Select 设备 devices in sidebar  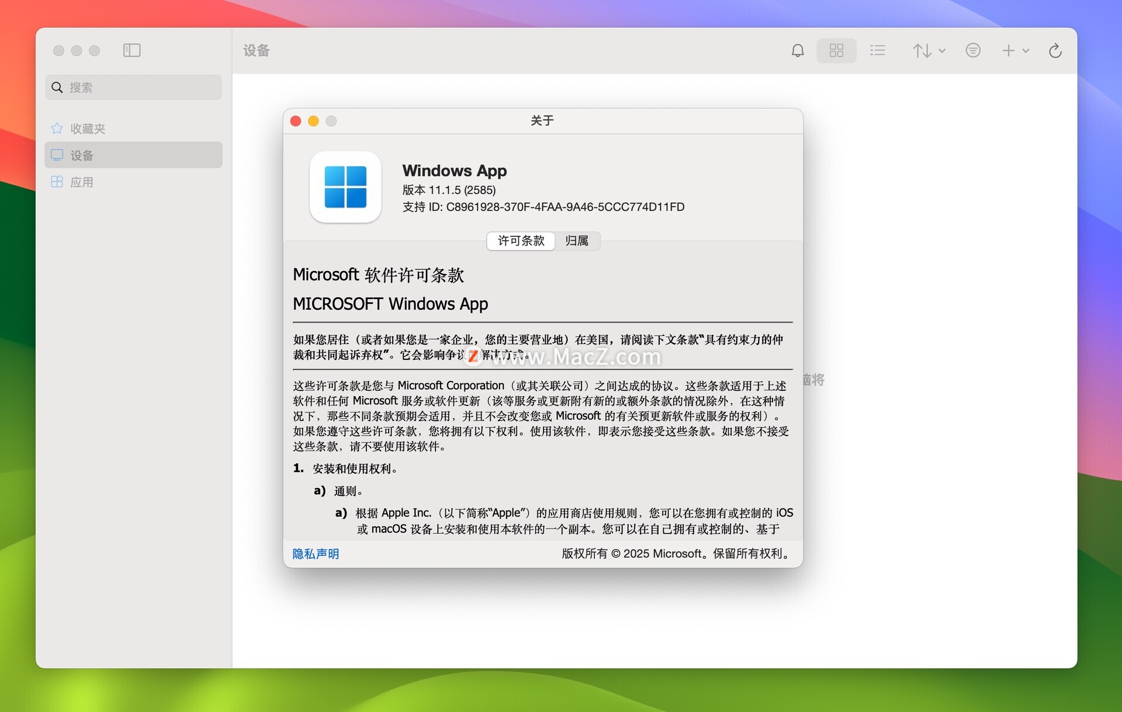[133, 155]
